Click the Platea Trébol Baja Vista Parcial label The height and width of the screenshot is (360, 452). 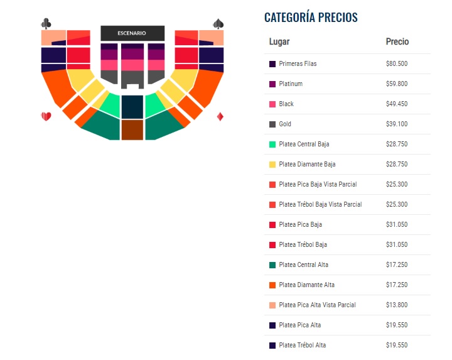pyautogui.click(x=320, y=205)
